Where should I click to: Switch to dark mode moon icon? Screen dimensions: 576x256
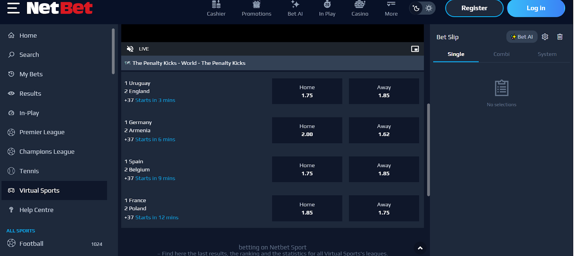click(x=416, y=8)
